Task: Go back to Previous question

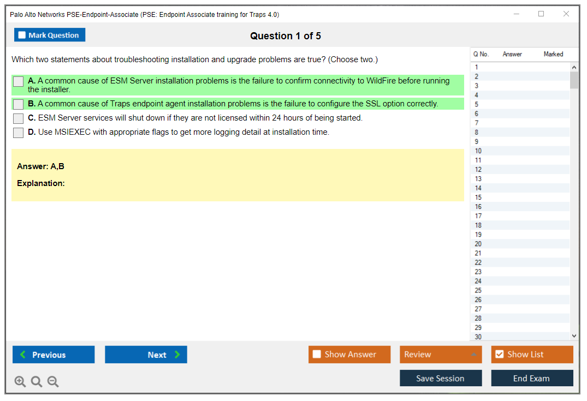Action: tap(54, 355)
